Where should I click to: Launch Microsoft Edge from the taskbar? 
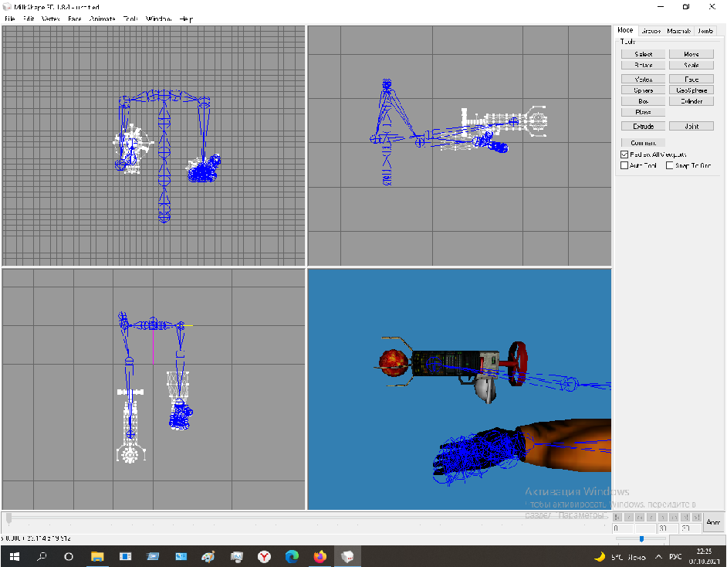(292, 556)
